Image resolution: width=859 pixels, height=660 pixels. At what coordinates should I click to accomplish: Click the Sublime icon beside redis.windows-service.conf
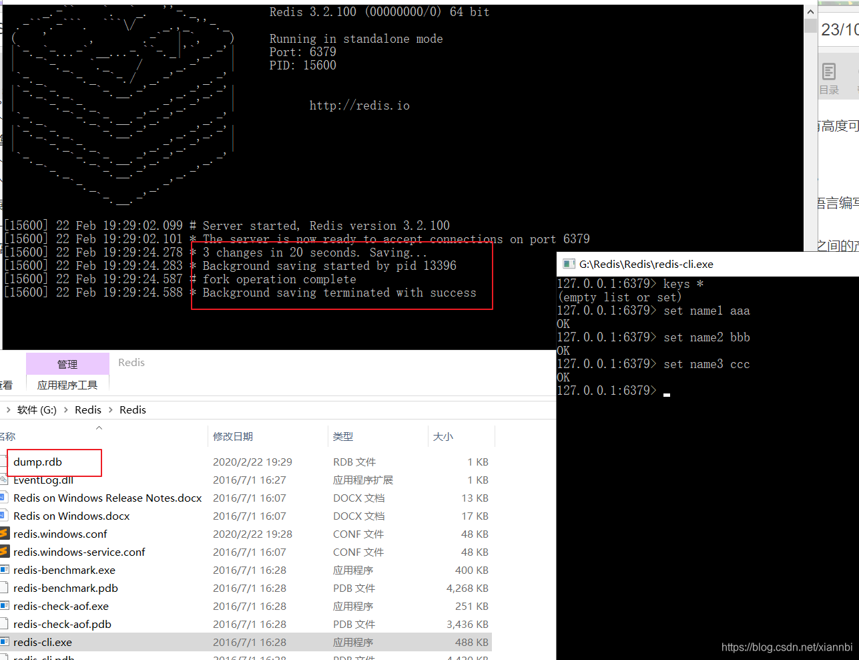pos(4,552)
